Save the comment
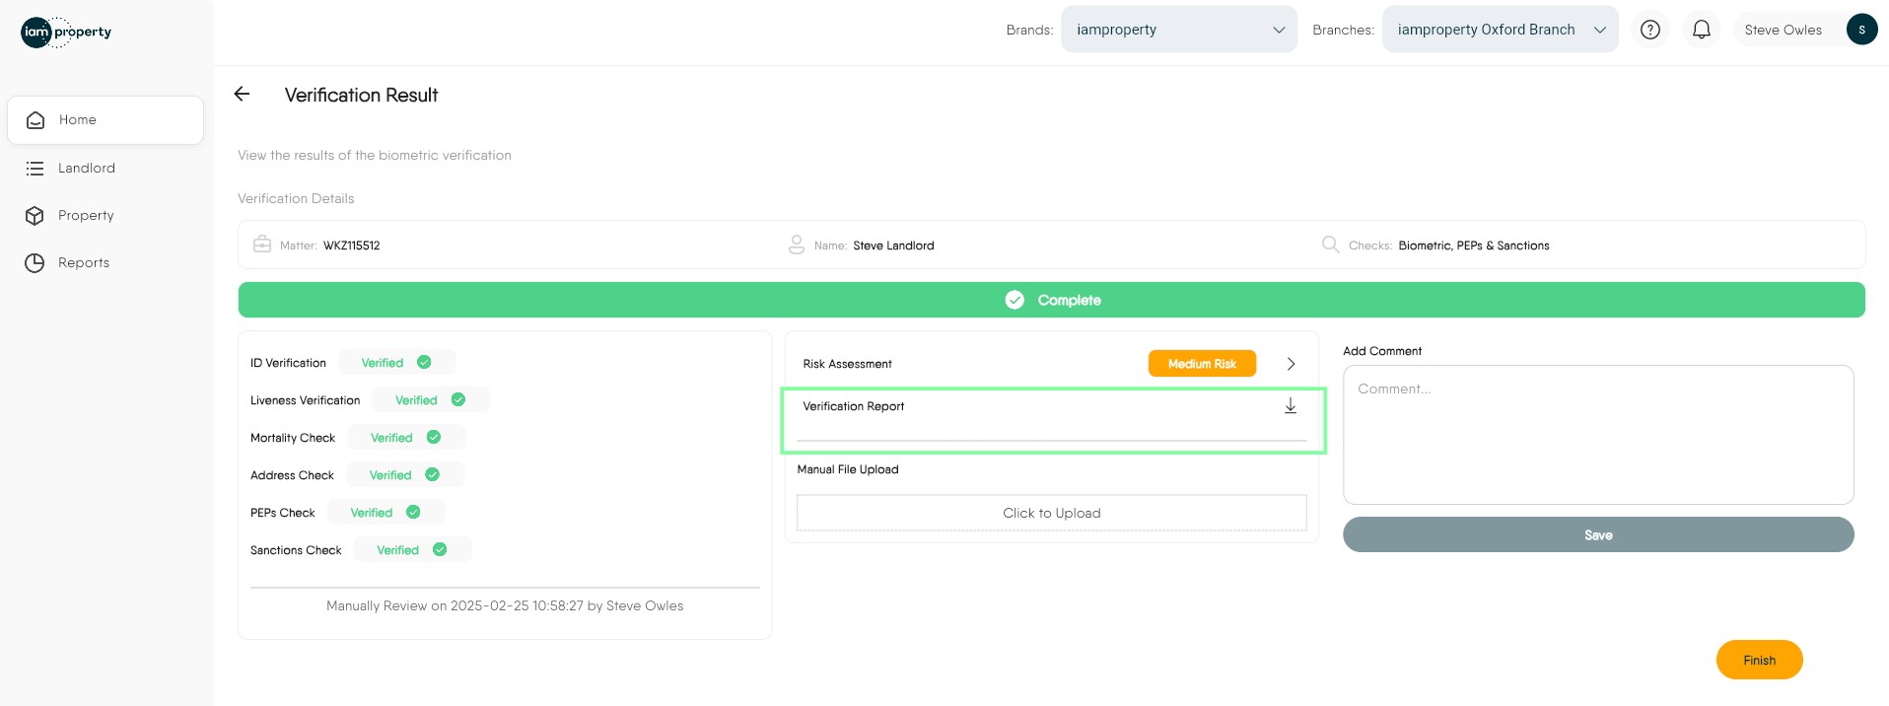The image size is (1889, 706). (x=1597, y=535)
